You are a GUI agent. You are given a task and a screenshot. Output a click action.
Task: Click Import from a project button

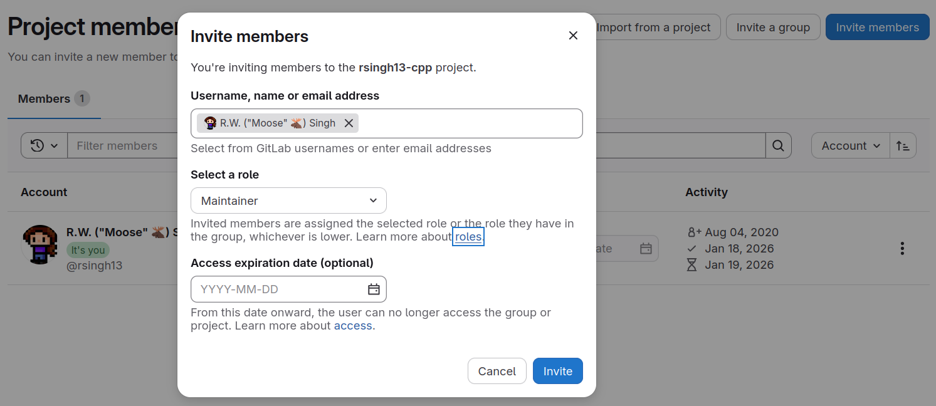click(654, 28)
